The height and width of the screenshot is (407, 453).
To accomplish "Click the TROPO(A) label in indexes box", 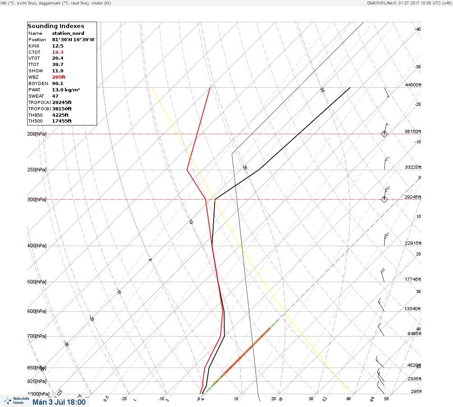I will click(40, 103).
